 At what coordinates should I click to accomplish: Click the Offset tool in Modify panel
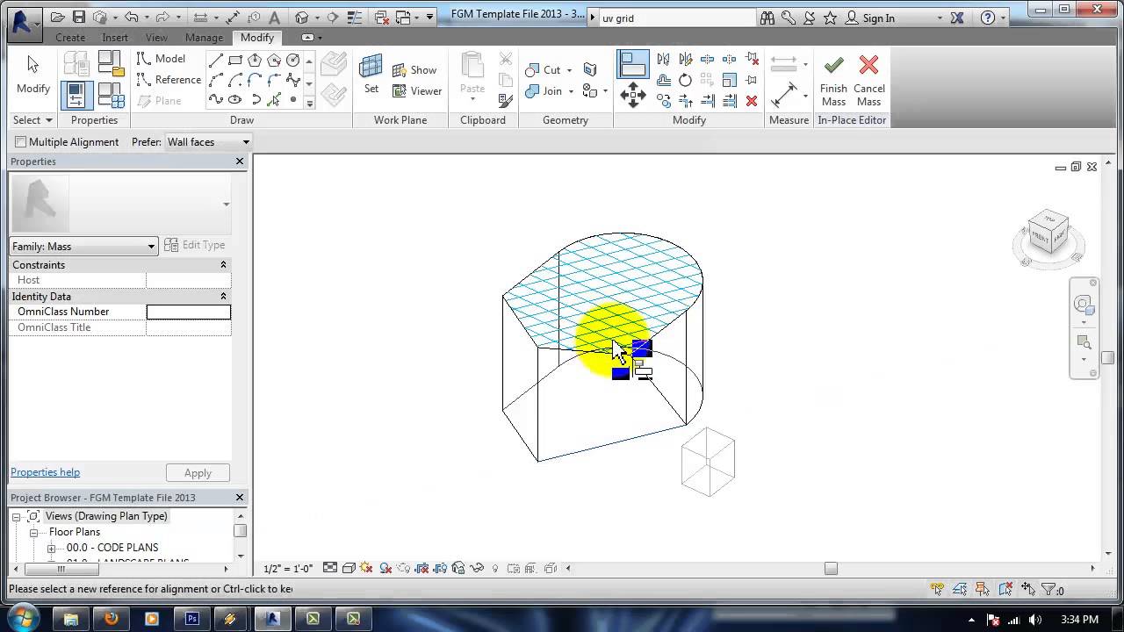(663, 80)
